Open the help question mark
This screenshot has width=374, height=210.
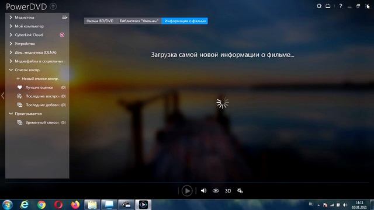[341, 6]
